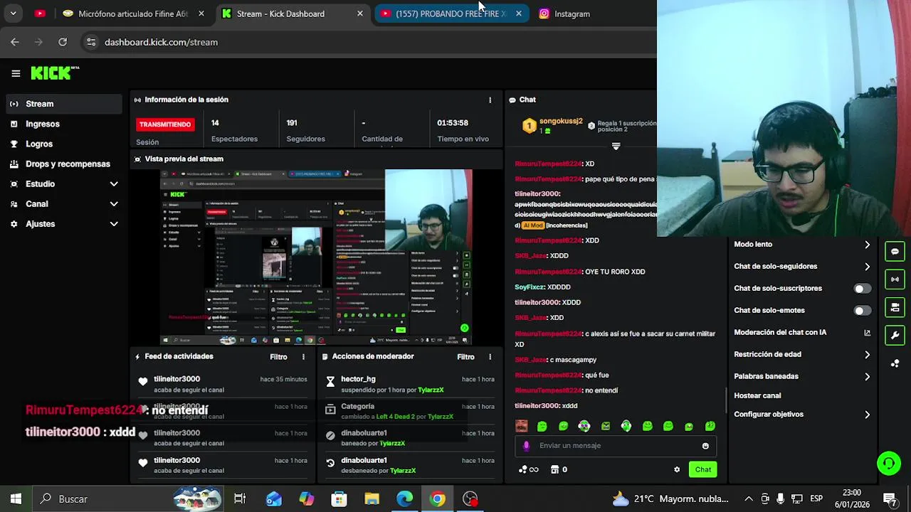The height and width of the screenshot is (512, 911).
Task: Open Restricción de edad submenu
Action: [802, 355]
